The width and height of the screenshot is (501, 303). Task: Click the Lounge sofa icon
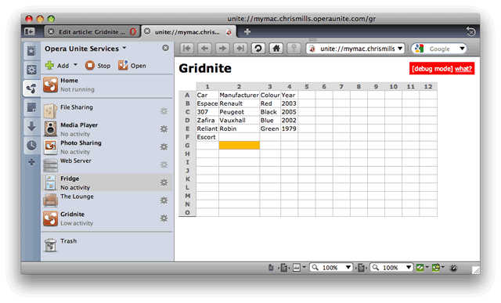tap(50, 200)
